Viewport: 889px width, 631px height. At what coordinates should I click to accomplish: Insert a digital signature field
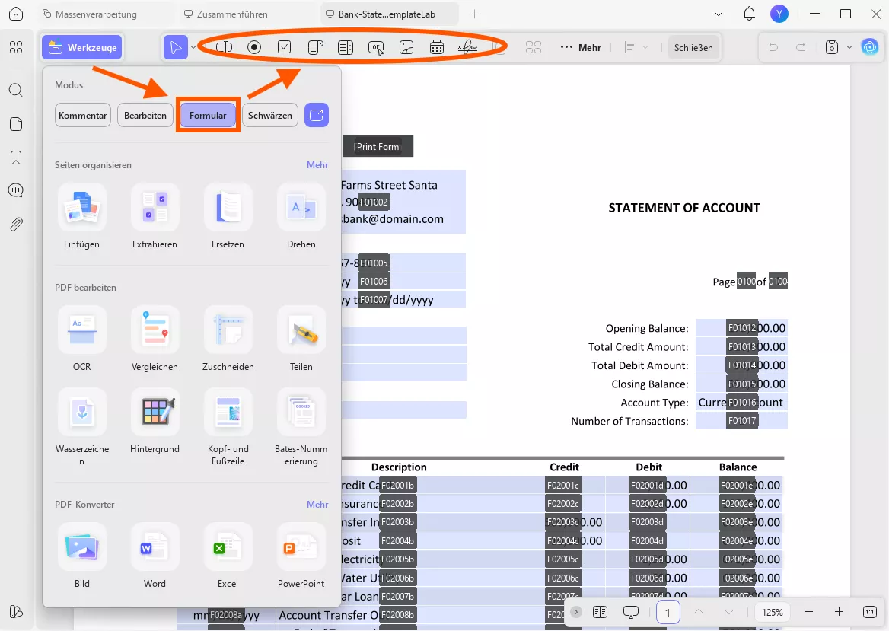pos(467,48)
